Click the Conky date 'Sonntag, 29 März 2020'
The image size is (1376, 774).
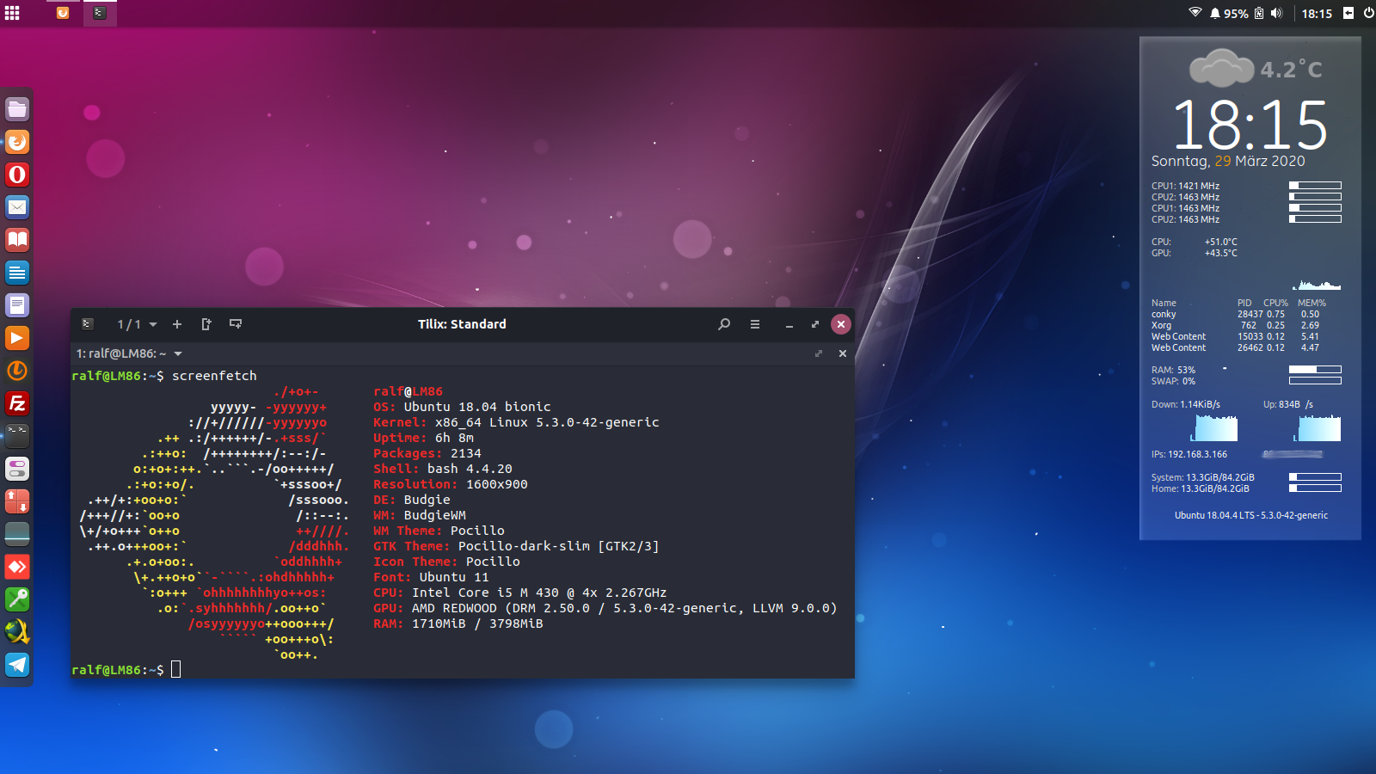pyautogui.click(x=1228, y=161)
